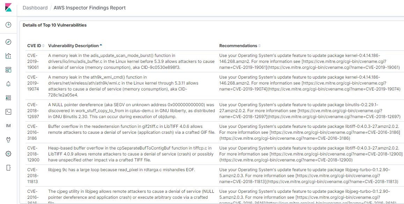Viewport: 404px width, 204px height.
Task: Click libjpeg 9c large loop description
Action: (x=122, y=170)
